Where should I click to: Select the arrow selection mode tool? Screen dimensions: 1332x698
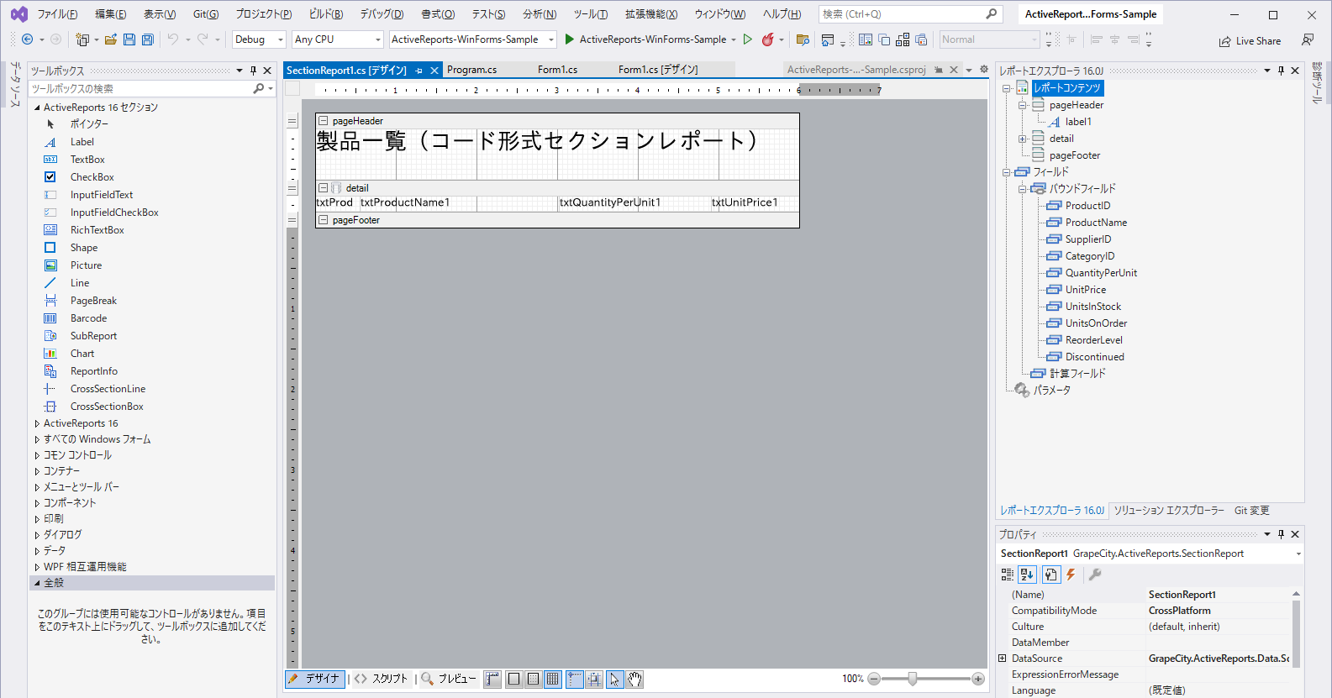[615, 679]
